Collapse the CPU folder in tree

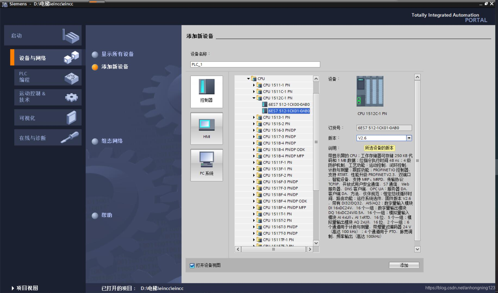[x=248, y=79]
